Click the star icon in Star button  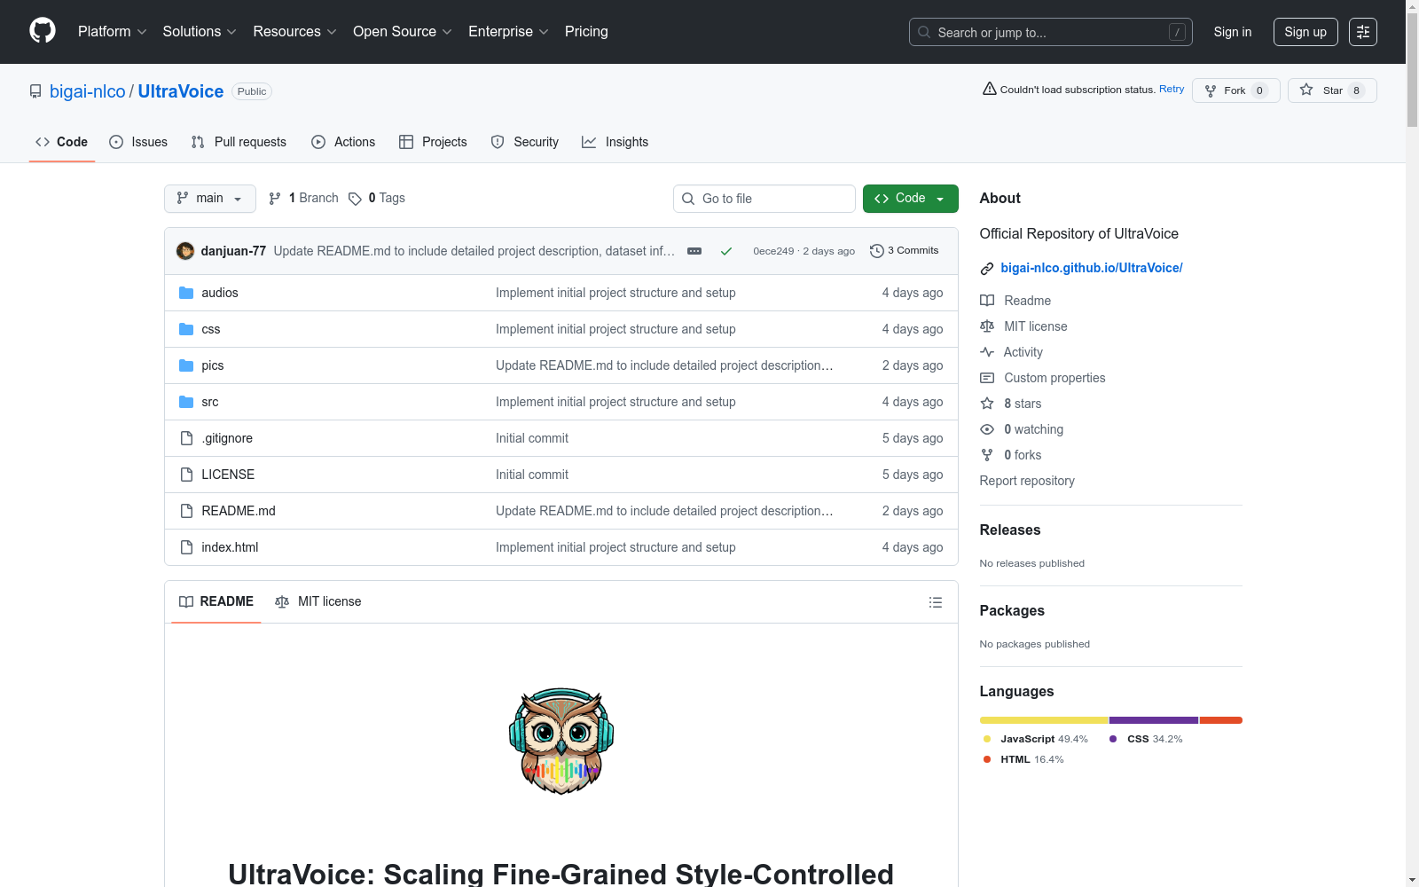[1306, 90]
